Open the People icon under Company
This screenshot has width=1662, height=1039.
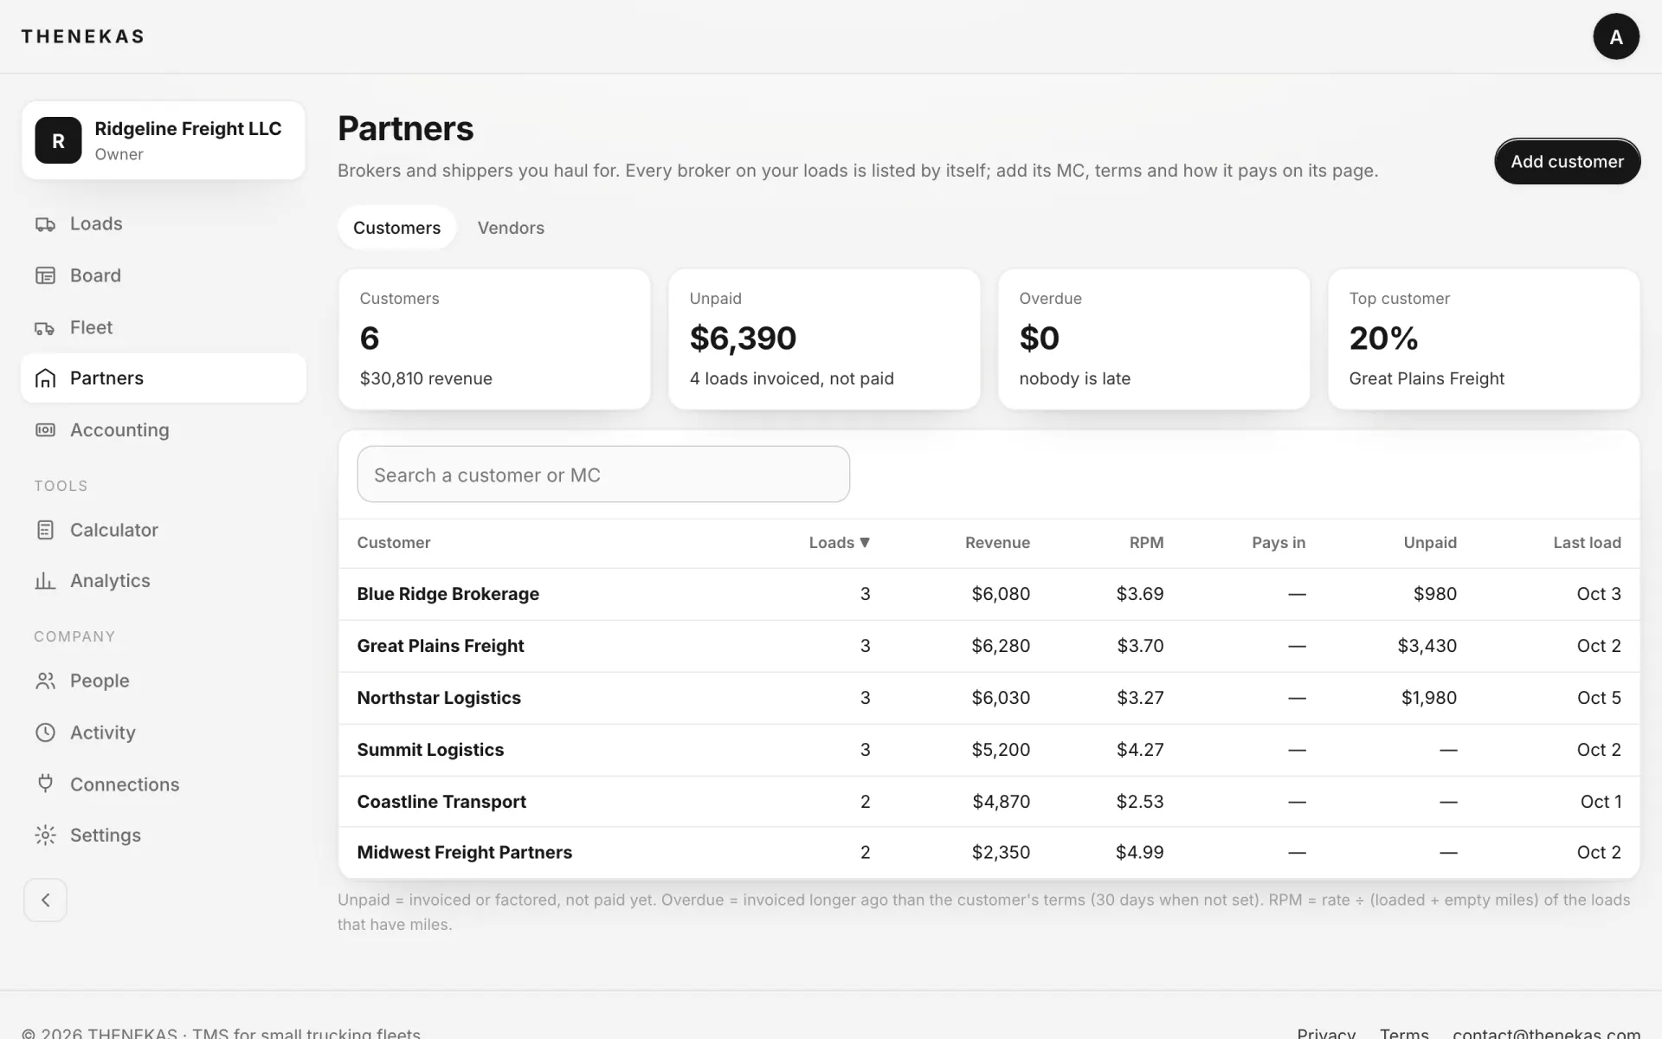[x=45, y=681]
